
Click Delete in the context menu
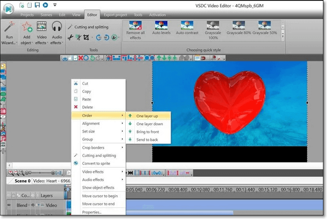point(87,107)
